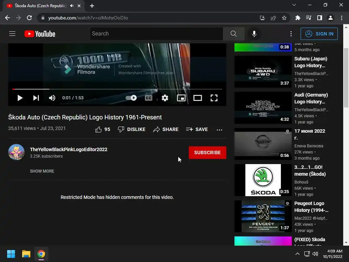This screenshot has width=349, height=262.
Task: Toggle the autoplay switch
Action: (131, 98)
